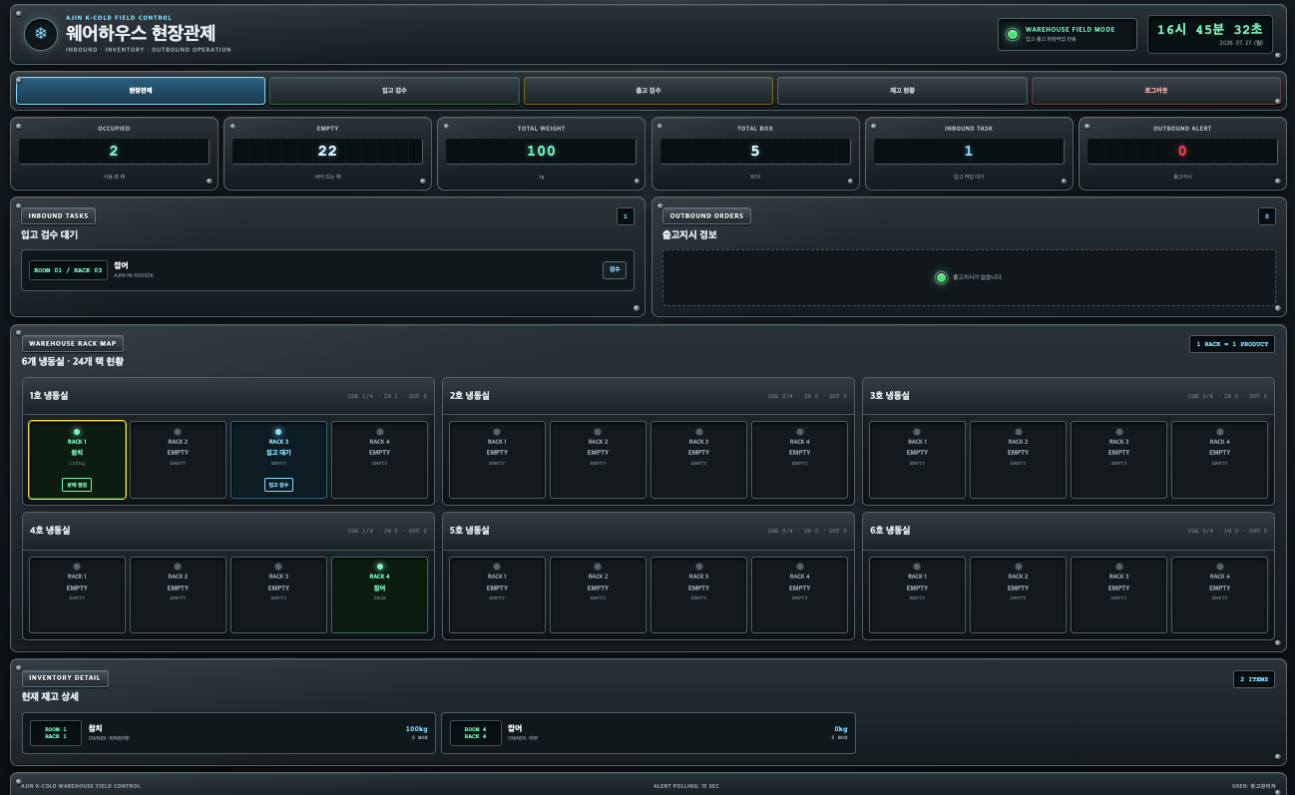The image size is (1295, 795).
Task: Select Rack 3 in 4호 냉동실
Action: point(278,595)
